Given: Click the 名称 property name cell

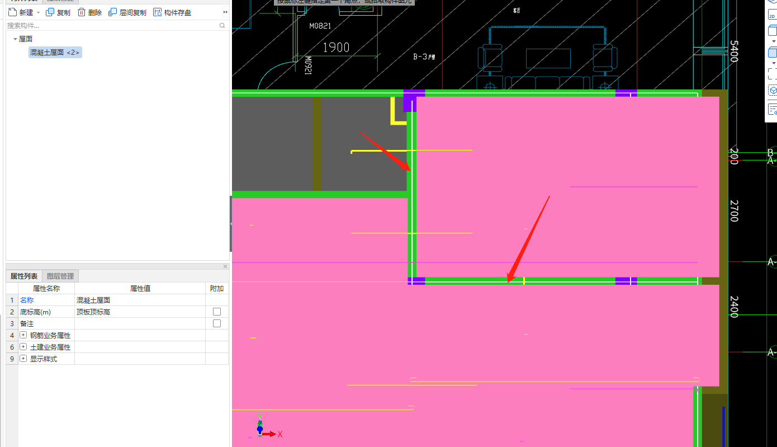Looking at the screenshot, I should pos(46,300).
